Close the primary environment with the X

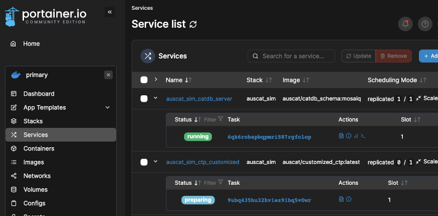click(108, 75)
